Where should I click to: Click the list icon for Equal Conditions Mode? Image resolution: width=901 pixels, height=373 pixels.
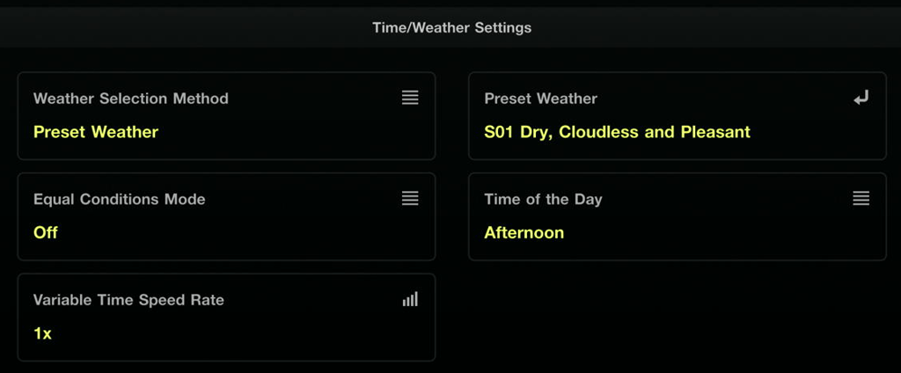coord(410,198)
